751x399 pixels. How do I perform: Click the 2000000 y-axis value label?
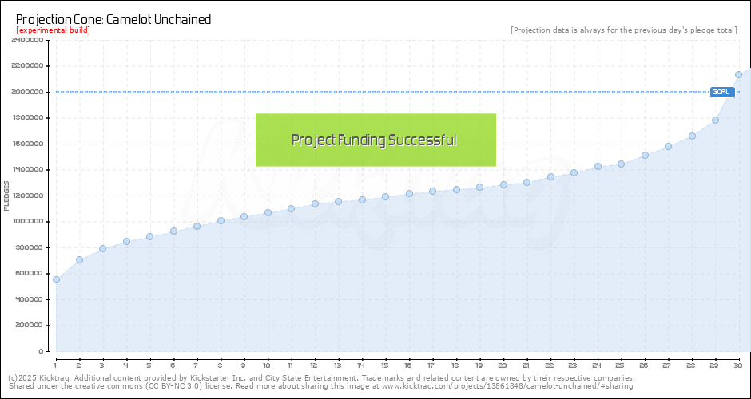coord(27,92)
